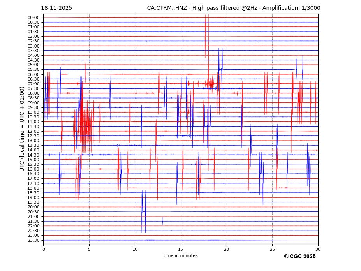Click the 23:30 time row label
Viewport: 361px width, 271px height.
(x=33, y=240)
